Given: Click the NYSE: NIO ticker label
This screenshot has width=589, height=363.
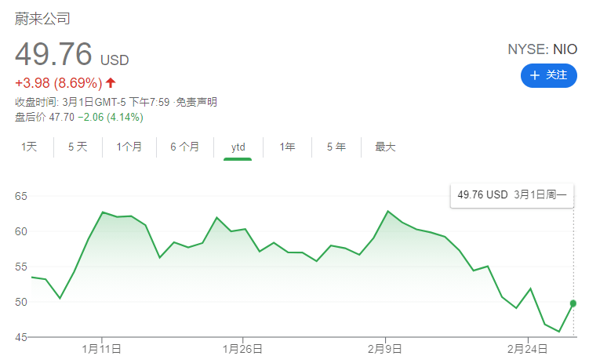Looking at the screenshot, I should click(542, 49).
